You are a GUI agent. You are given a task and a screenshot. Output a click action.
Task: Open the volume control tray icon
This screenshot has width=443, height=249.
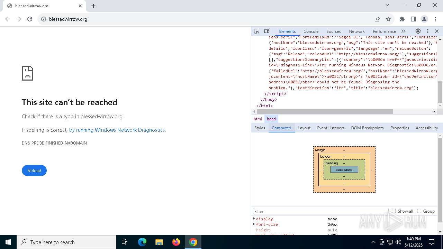[x=398, y=242]
